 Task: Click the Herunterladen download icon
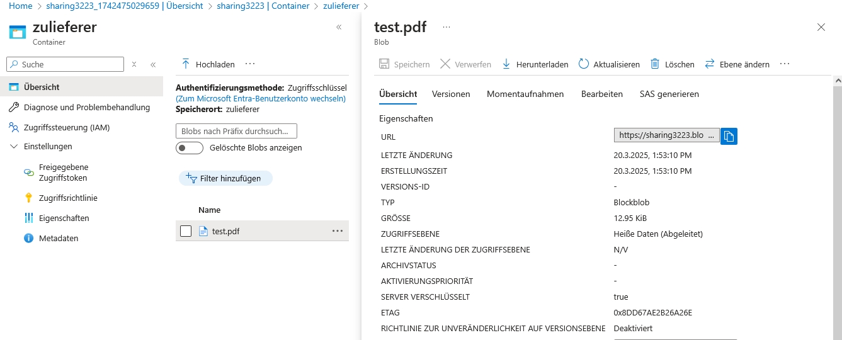click(x=506, y=64)
